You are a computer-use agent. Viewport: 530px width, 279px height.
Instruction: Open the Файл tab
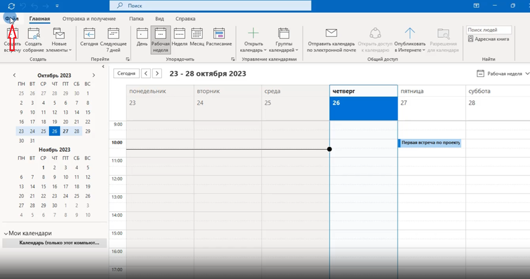click(11, 19)
